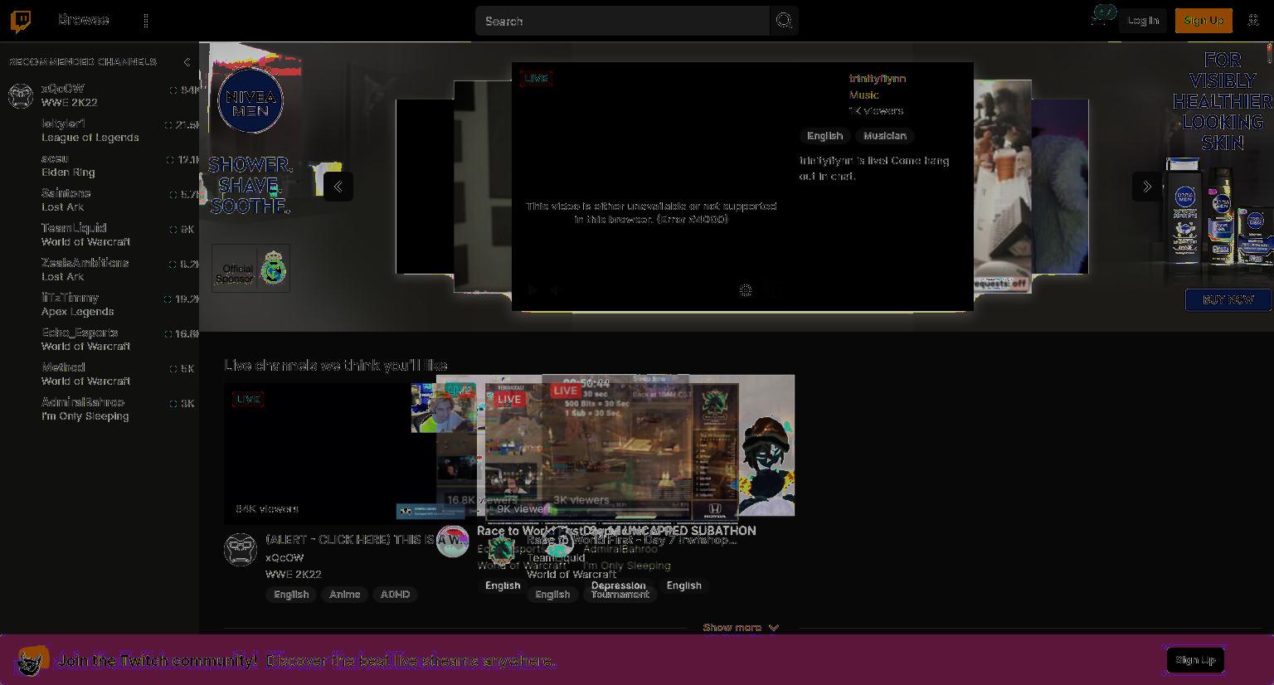Click Log In in the top bar

pyautogui.click(x=1143, y=21)
